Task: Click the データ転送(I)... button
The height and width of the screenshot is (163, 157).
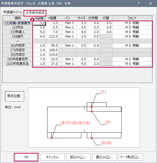Action: pyautogui.click(x=131, y=157)
